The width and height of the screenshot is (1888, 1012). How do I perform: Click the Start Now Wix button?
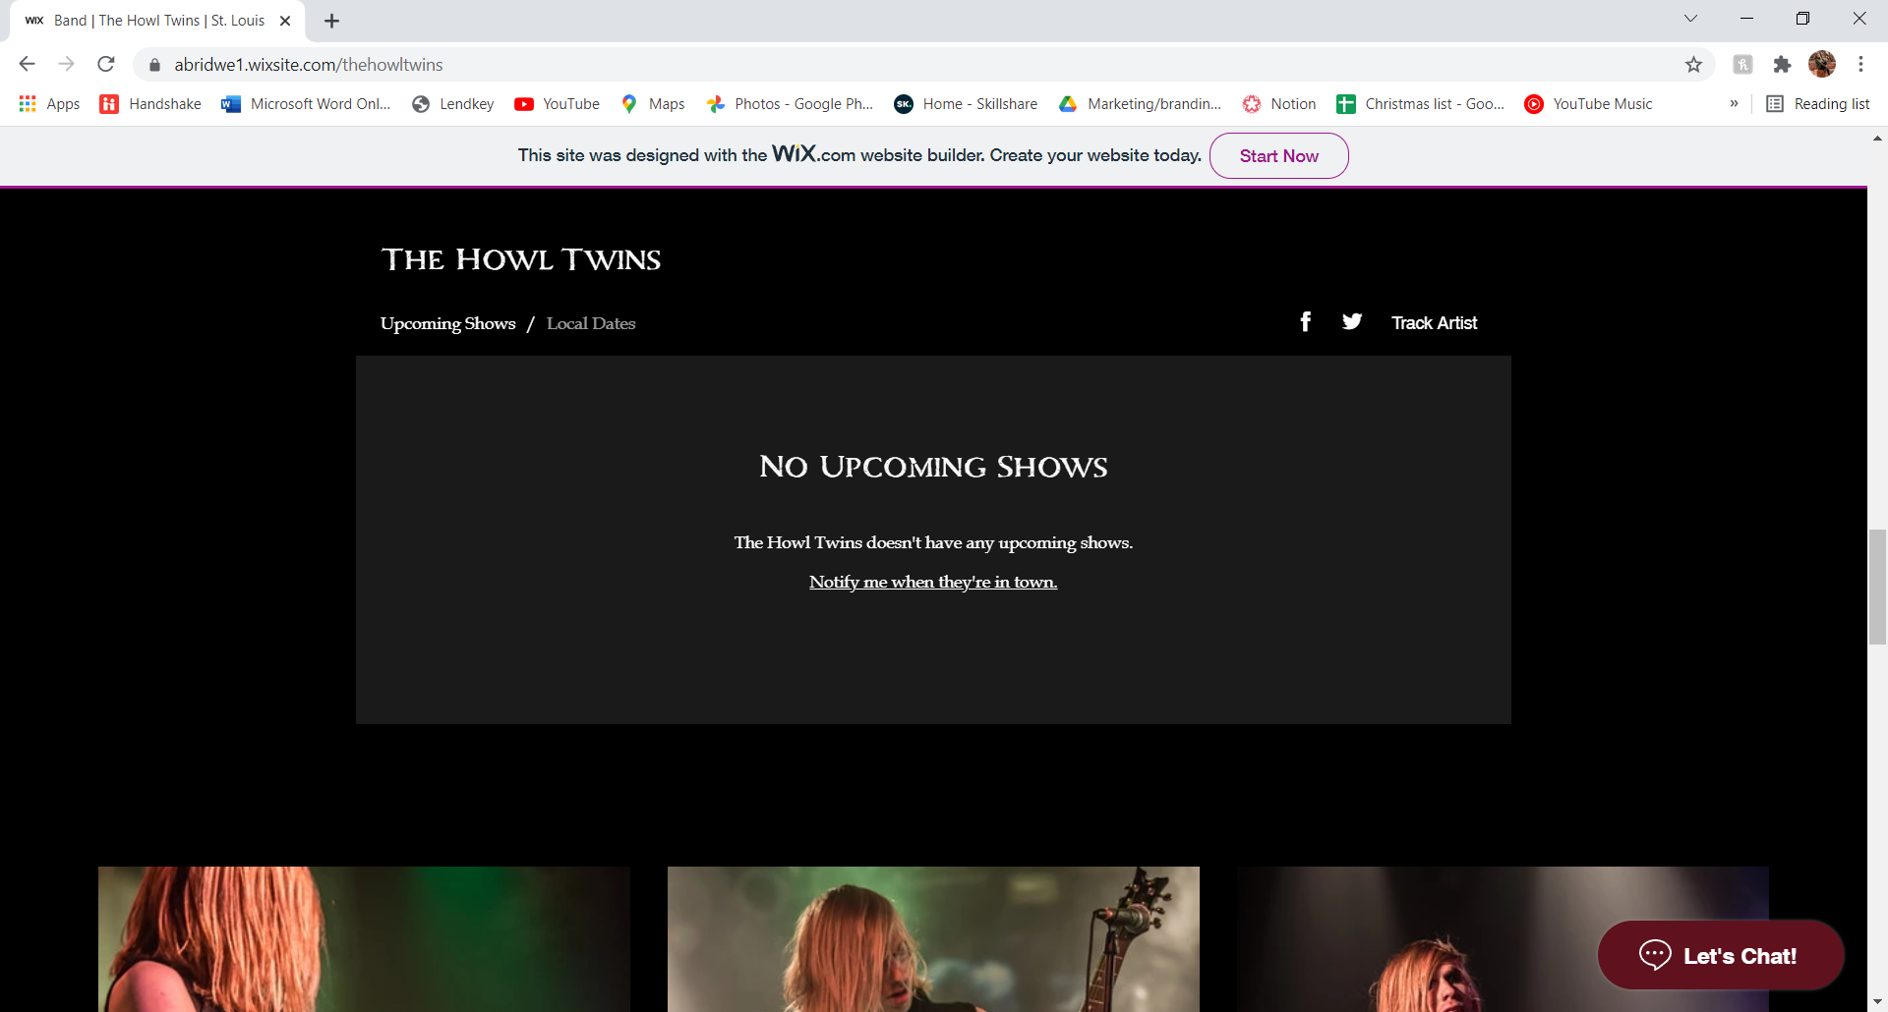coord(1278,155)
